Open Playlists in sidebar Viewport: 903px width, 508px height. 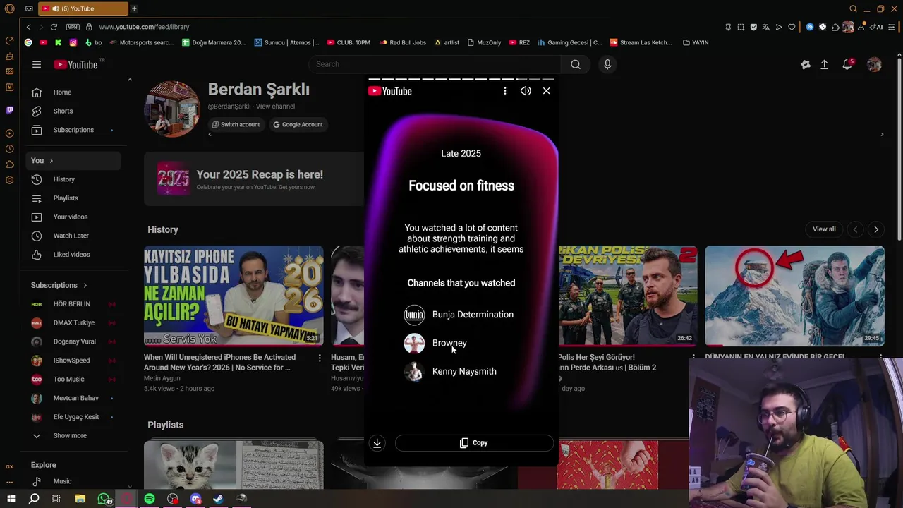tap(74, 198)
